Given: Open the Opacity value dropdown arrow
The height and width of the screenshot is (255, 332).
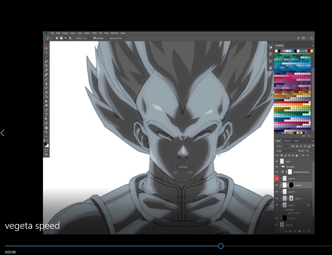Looking at the screenshot, I should (313, 151).
